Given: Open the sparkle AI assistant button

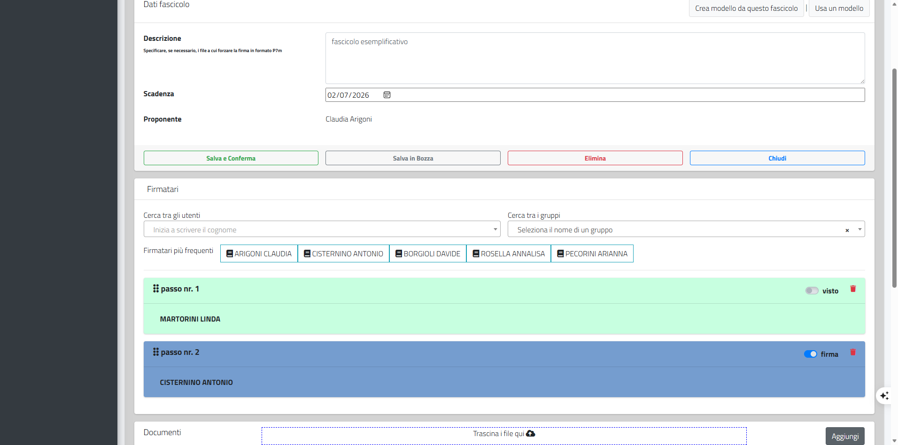Looking at the screenshot, I should [x=885, y=396].
